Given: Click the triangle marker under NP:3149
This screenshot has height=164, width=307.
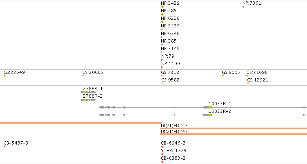Looking at the screenshot, I should point(162,52).
